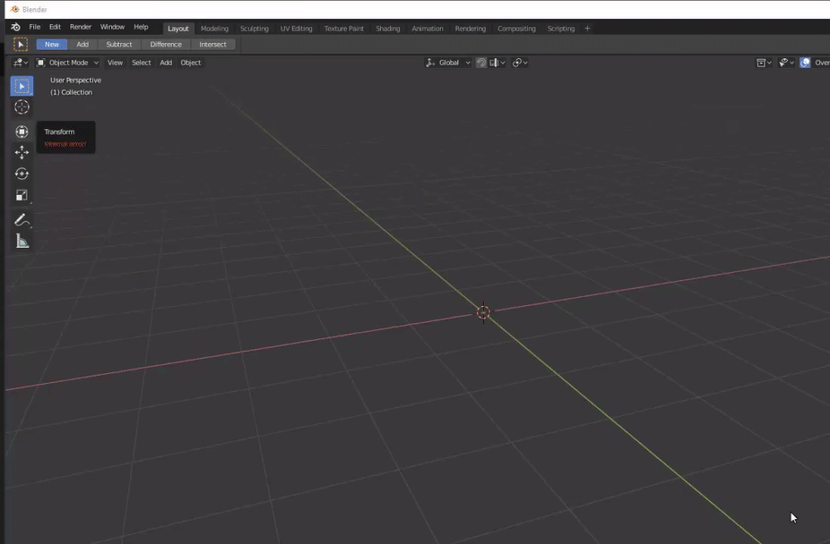Click the Blender logo menu icon

16,27
